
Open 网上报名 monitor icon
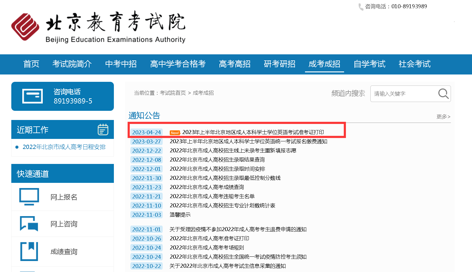pyautogui.click(x=29, y=197)
